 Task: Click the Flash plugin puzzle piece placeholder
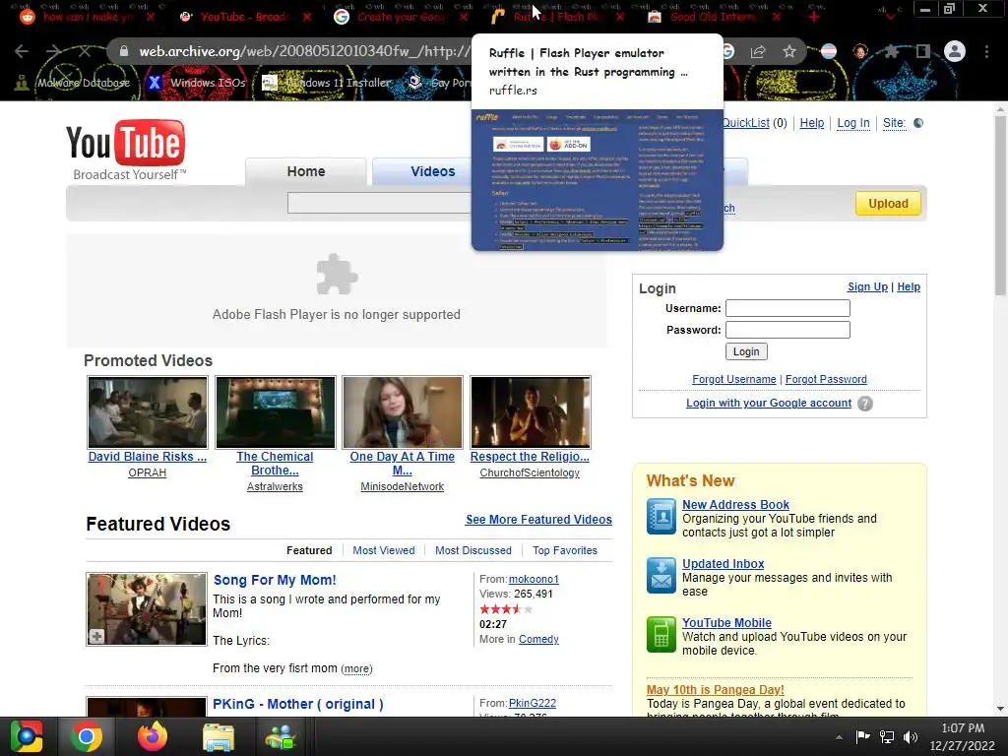click(337, 275)
